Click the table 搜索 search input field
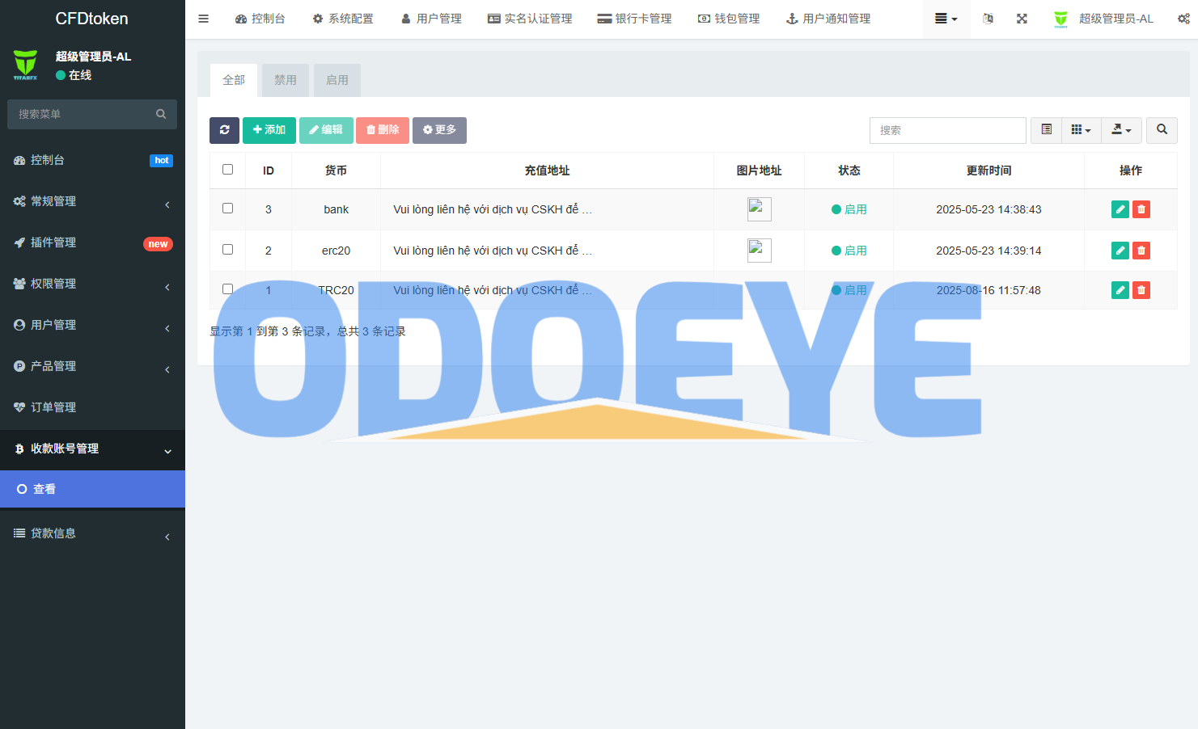1198x729 pixels. (947, 130)
